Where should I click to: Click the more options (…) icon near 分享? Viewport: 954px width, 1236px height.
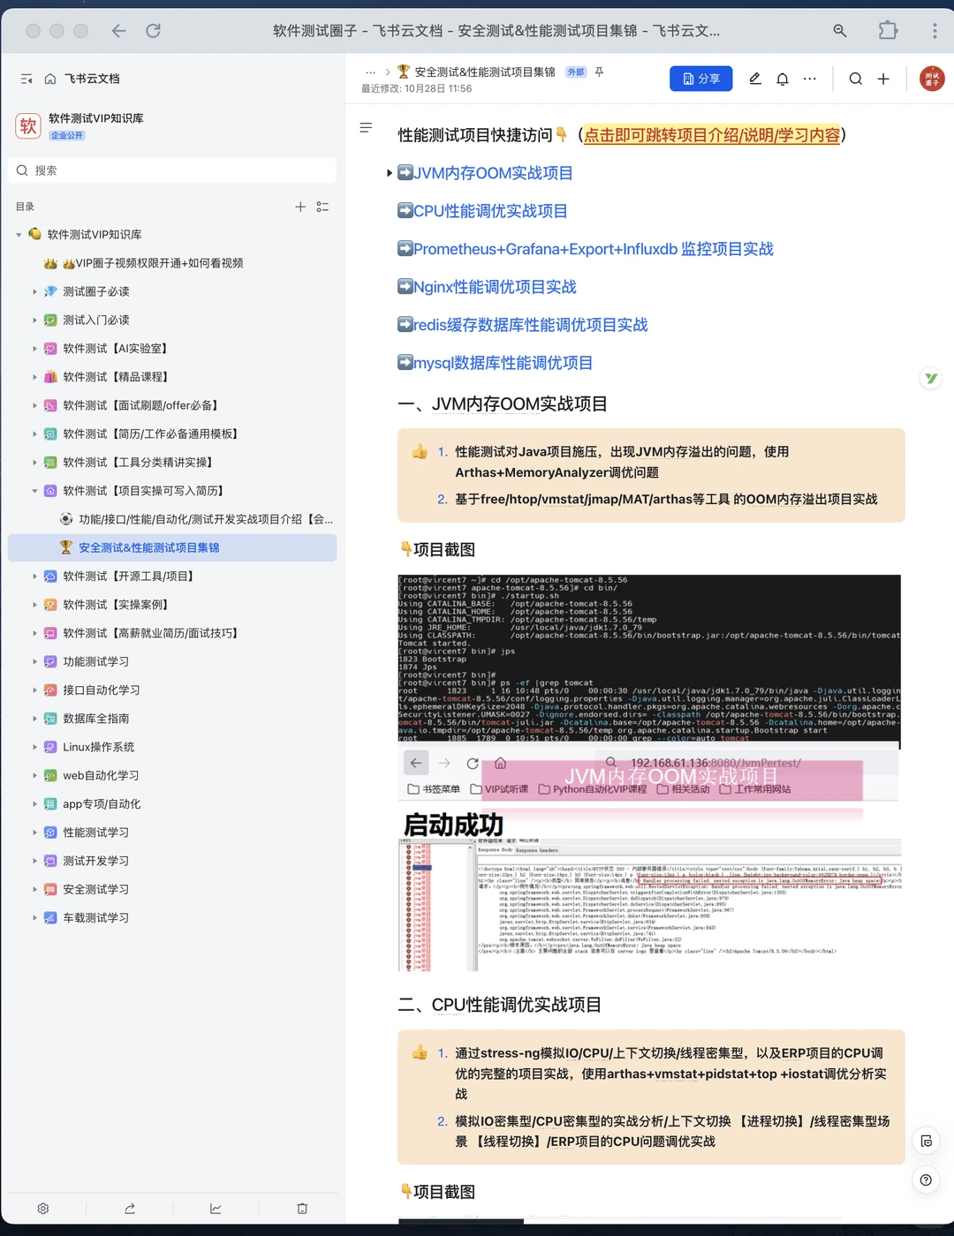(x=810, y=79)
